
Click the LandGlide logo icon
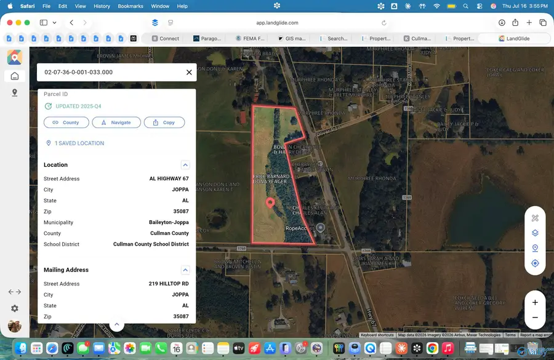15,57
